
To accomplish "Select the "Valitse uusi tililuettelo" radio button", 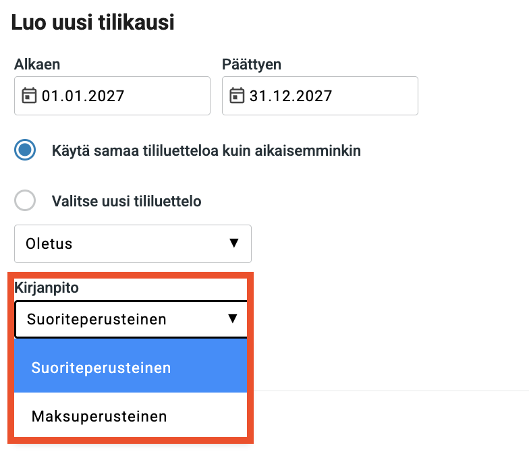I will click(26, 201).
